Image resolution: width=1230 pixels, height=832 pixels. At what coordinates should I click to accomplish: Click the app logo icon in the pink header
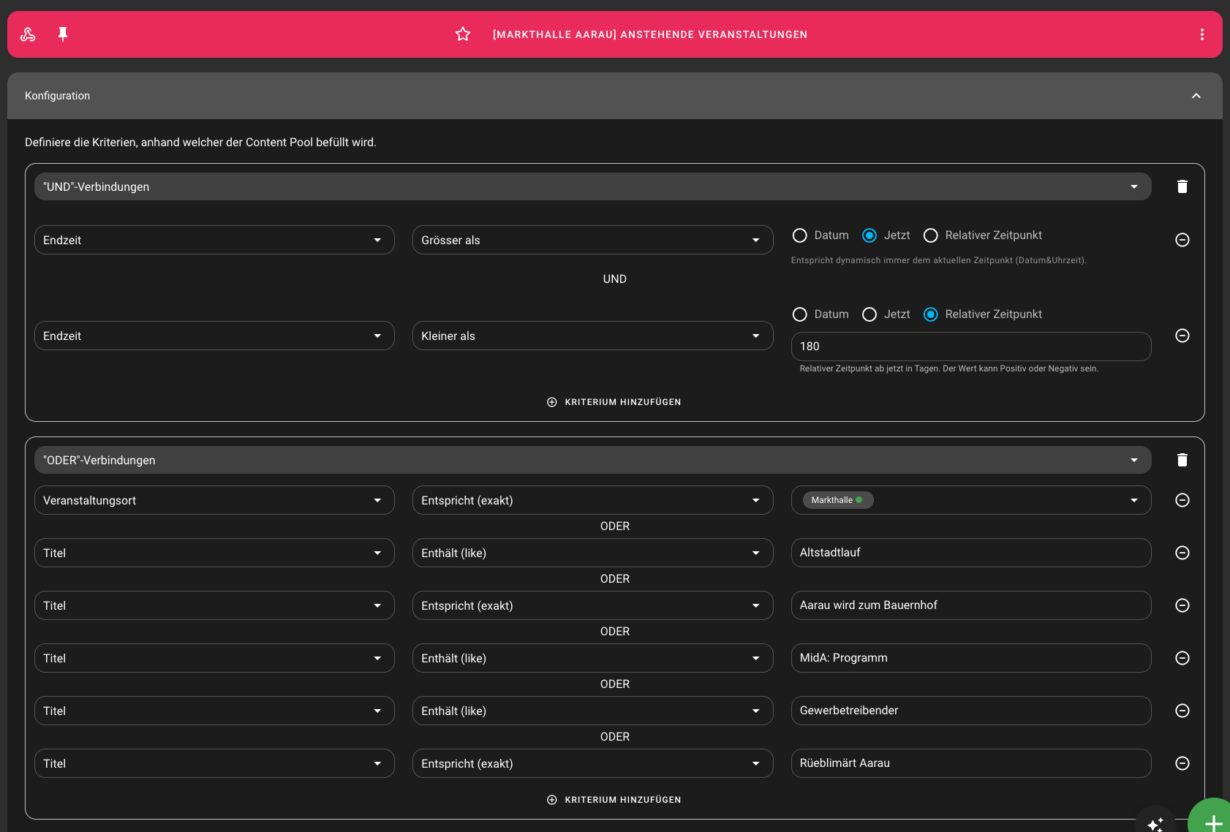pos(28,34)
